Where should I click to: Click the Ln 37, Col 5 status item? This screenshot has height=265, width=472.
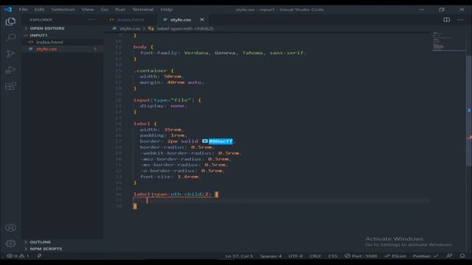coord(239,256)
